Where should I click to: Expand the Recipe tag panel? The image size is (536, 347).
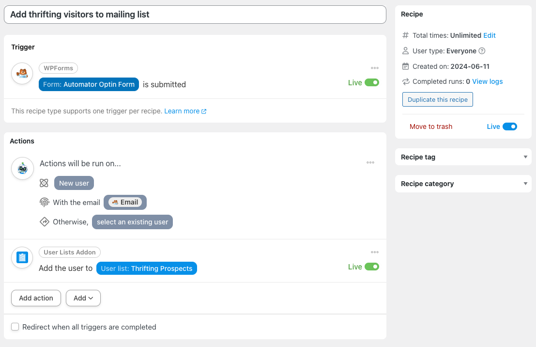[x=525, y=157]
